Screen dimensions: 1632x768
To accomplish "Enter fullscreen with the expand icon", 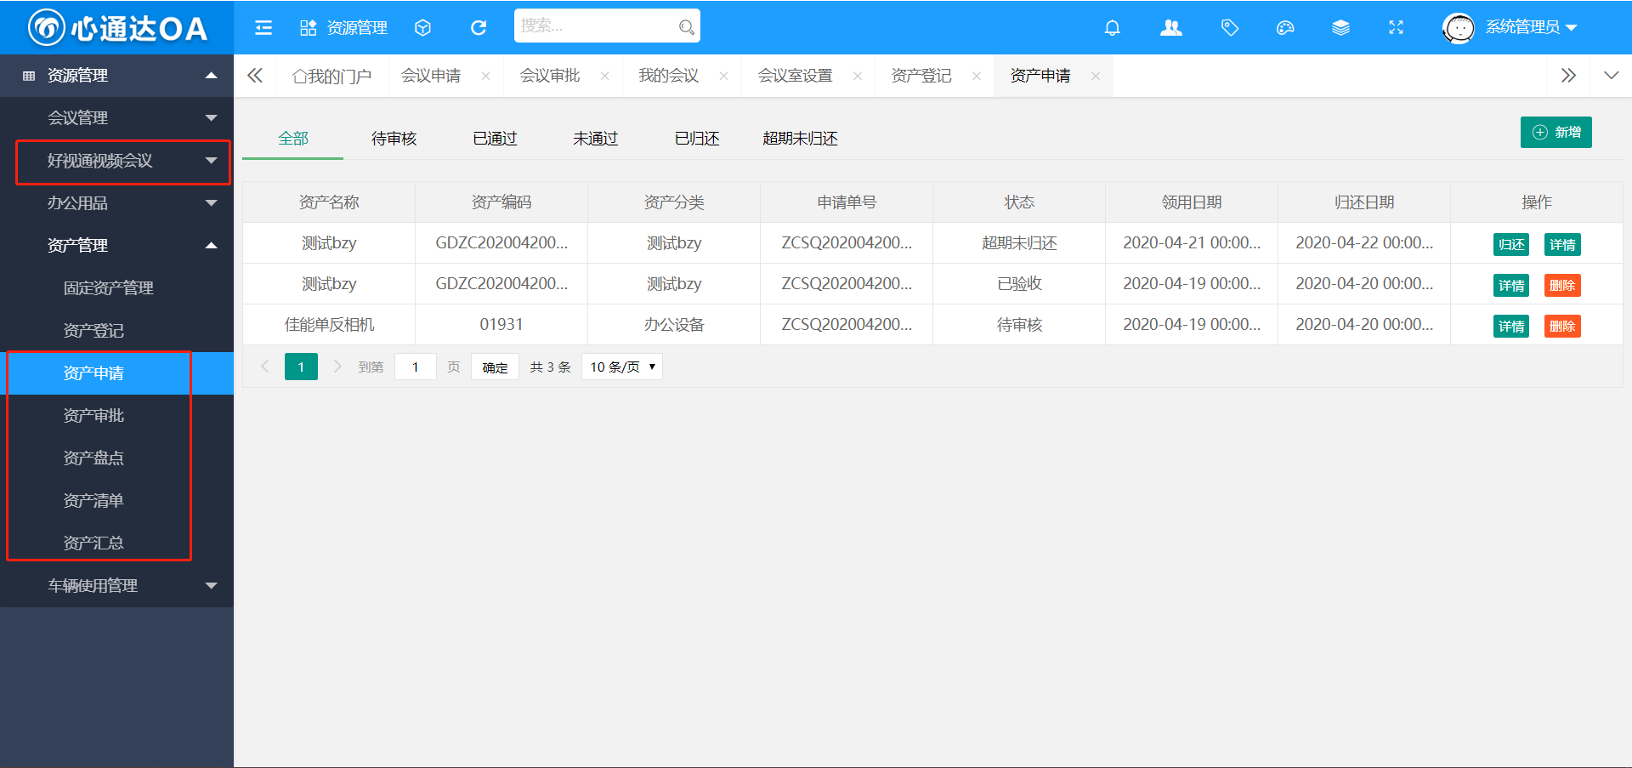I will click(x=1396, y=28).
